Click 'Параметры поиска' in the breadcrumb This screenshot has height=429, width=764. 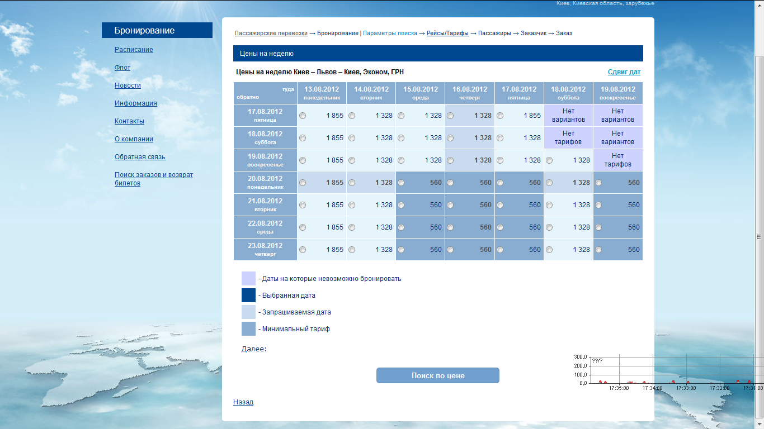pyautogui.click(x=390, y=33)
